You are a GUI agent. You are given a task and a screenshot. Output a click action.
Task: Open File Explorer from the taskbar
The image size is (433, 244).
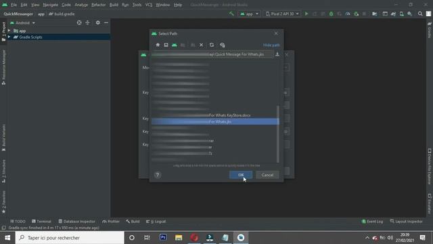click(179, 238)
